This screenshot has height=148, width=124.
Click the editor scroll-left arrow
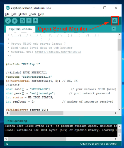pos(7,113)
